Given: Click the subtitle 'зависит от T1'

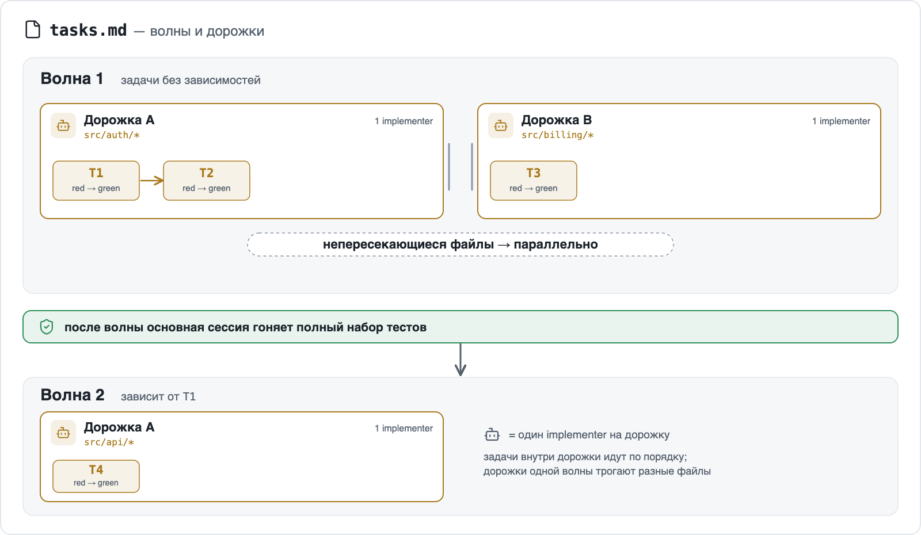Looking at the screenshot, I should click(158, 396).
